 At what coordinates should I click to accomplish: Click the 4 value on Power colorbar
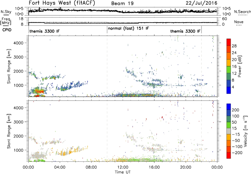pos(233,87)
